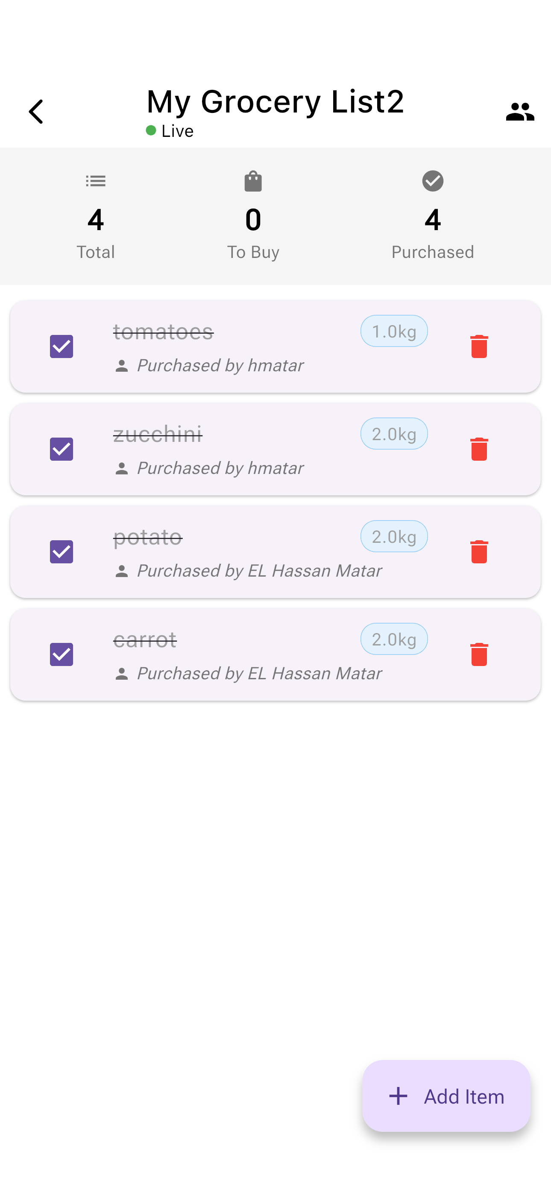Click the To Buy shopping bag icon

[253, 181]
